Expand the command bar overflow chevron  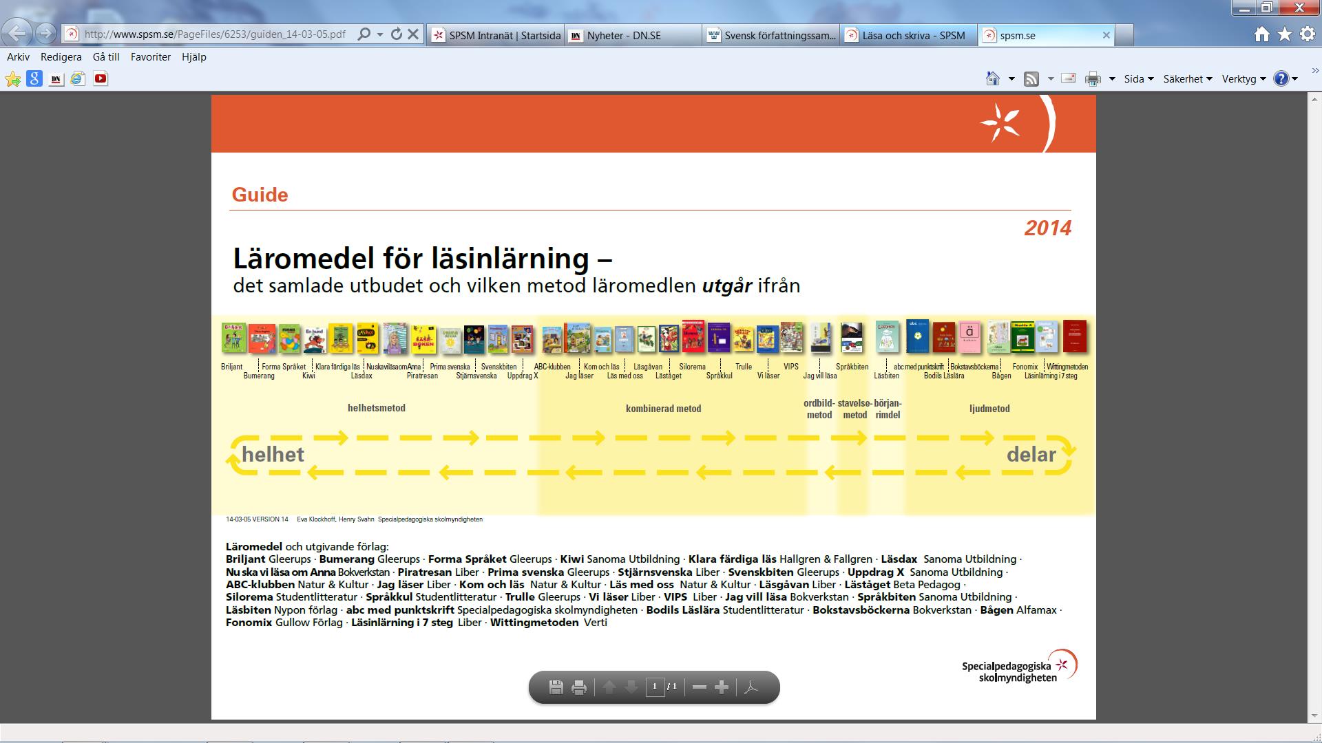tap(1315, 70)
